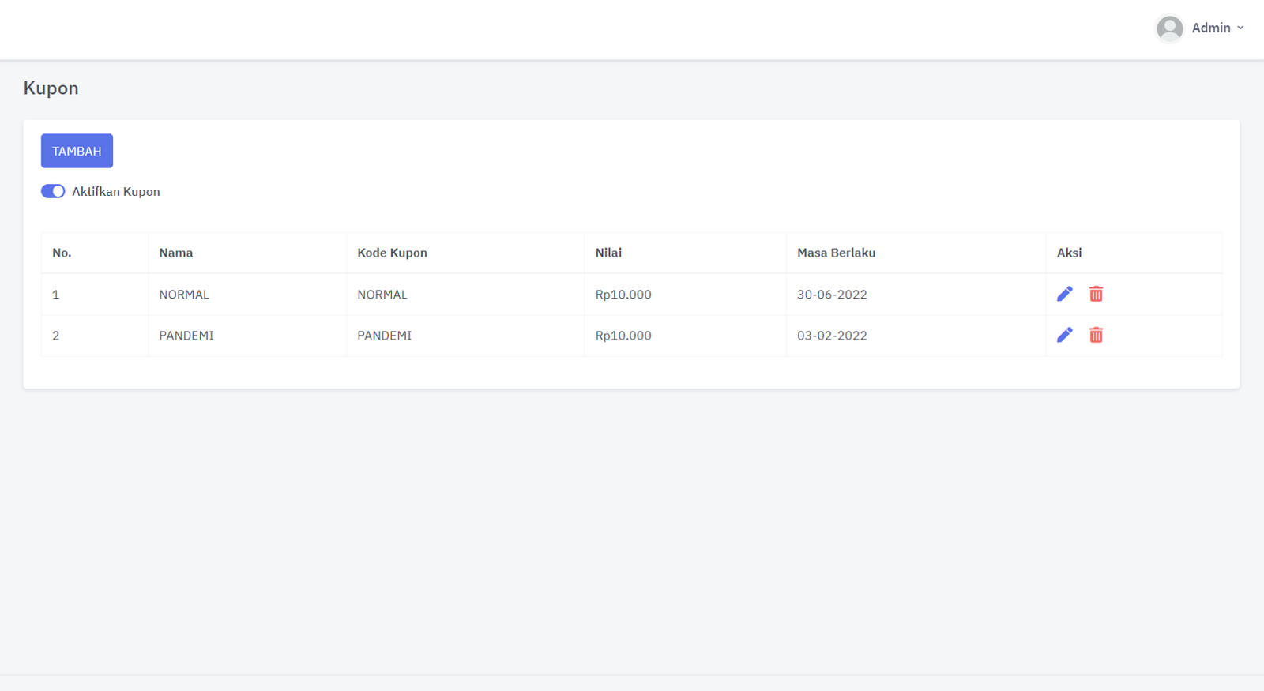Screen dimensions: 1264x691
Task: Click the Kode Kupon column header
Action: click(x=392, y=253)
